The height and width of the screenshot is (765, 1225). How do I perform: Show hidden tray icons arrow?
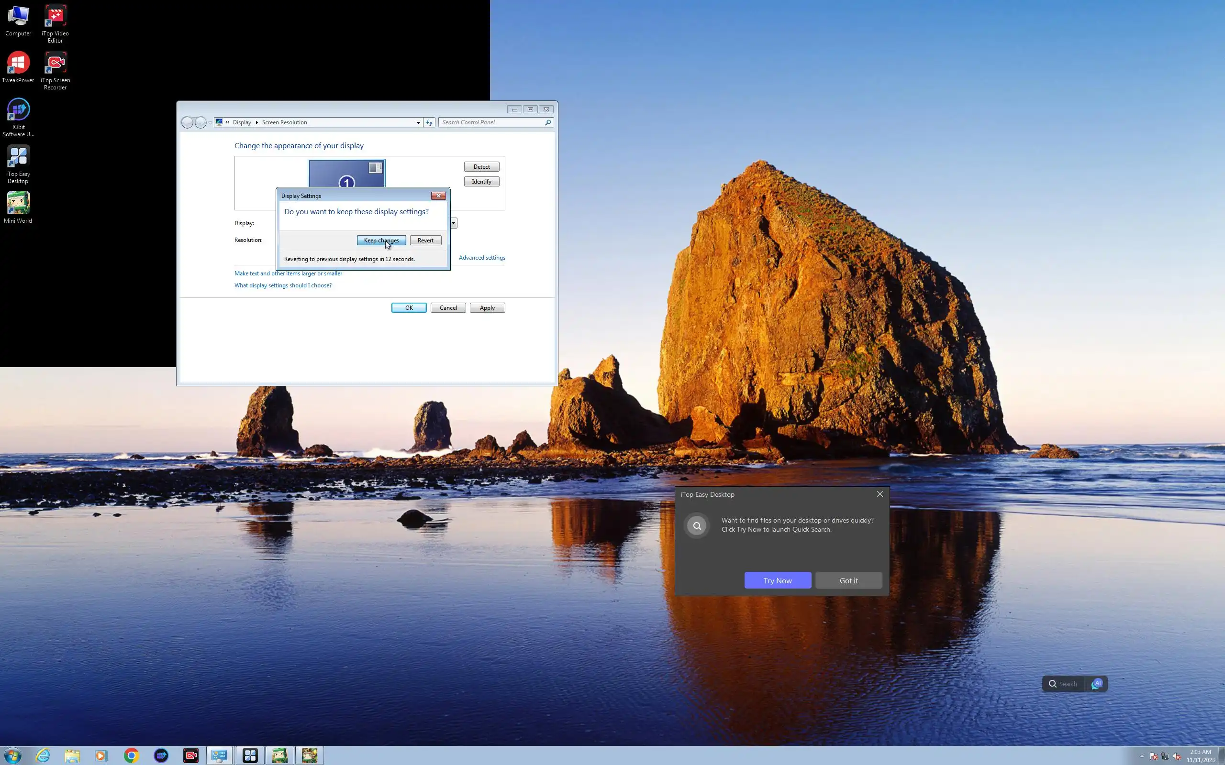tap(1142, 756)
